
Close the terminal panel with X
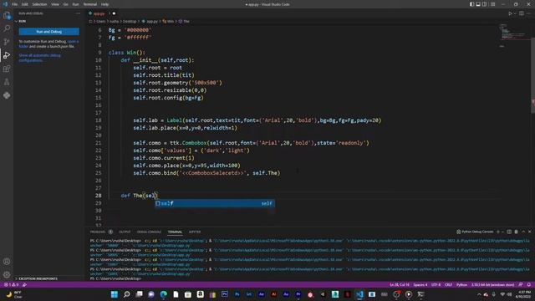point(529,232)
